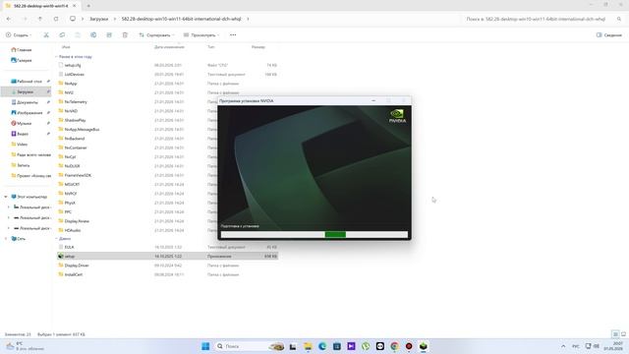Select the 582.28-desktop Explorer tab
This screenshot has height=354, width=629.
[40, 6]
